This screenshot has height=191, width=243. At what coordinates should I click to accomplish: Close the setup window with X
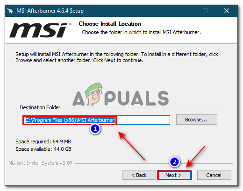coord(227,11)
